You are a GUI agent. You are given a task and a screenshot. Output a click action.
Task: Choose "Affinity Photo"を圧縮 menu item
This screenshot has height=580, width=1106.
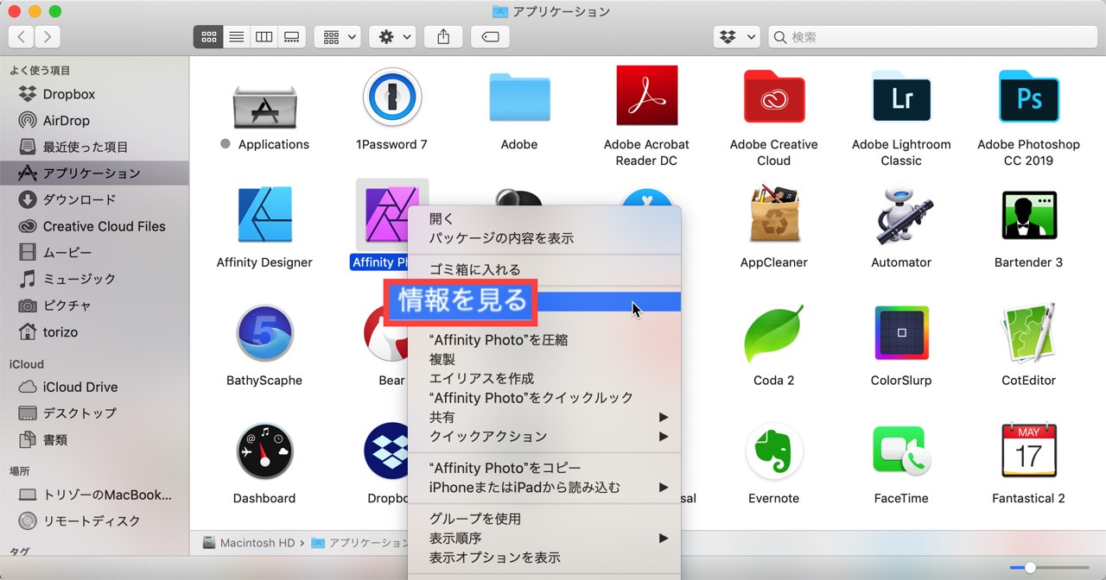[544, 340]
